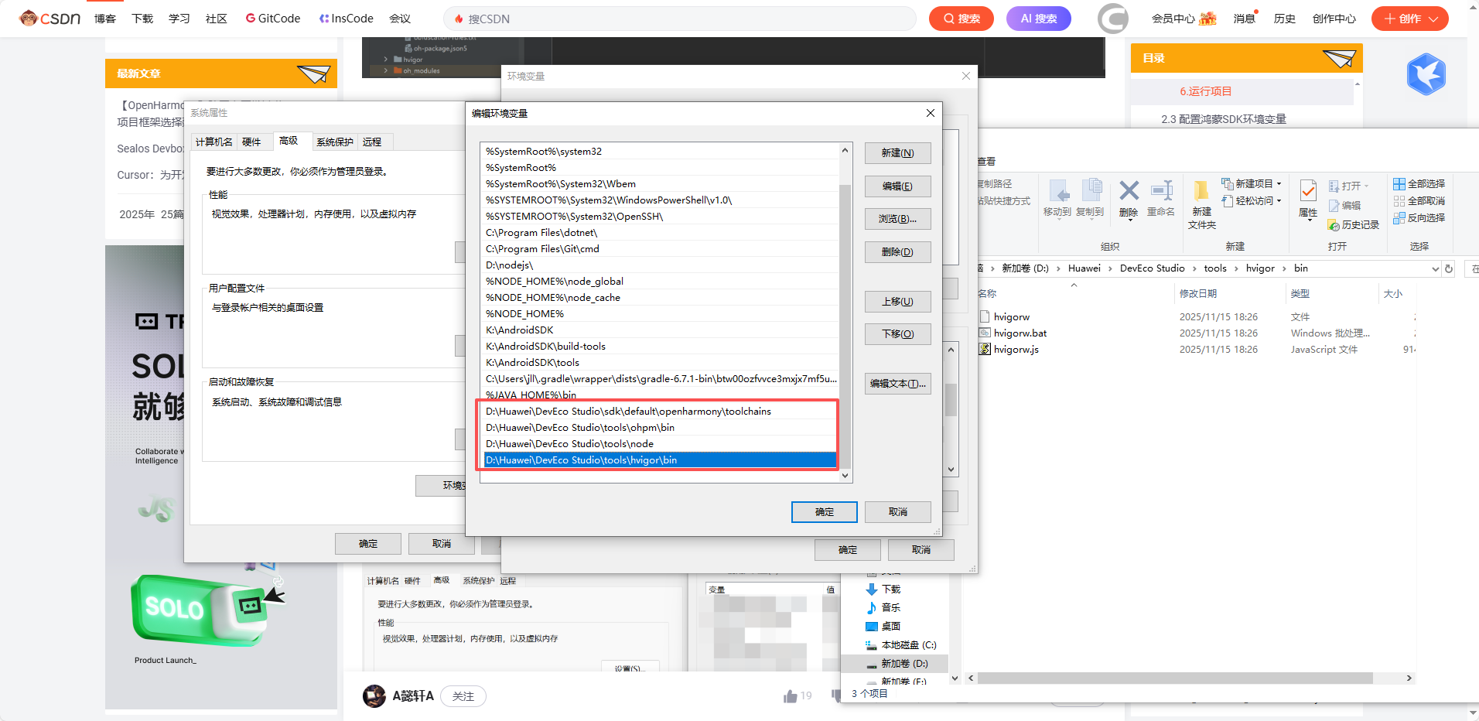Confirm with 确定 in 编辑环境变量 dialog

(x=825, y=512)
